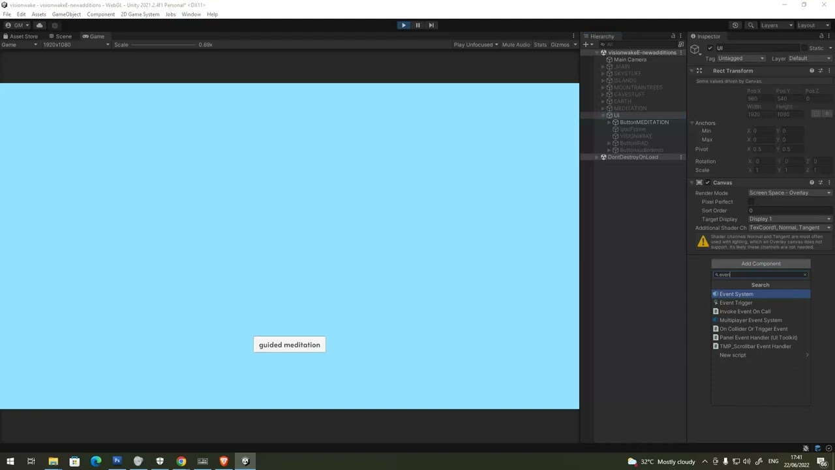Open the Layers dropdown
The image size is (835, 470).
pyautogui.click(x=776, y=25)
